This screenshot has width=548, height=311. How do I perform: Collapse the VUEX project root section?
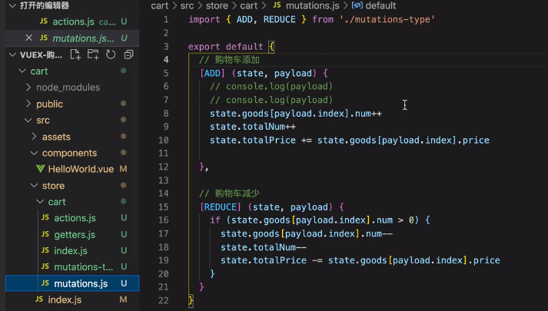click(x=12, y=55)
